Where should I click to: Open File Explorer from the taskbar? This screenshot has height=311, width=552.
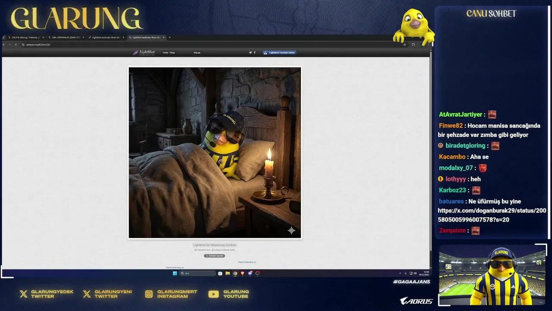227,273
